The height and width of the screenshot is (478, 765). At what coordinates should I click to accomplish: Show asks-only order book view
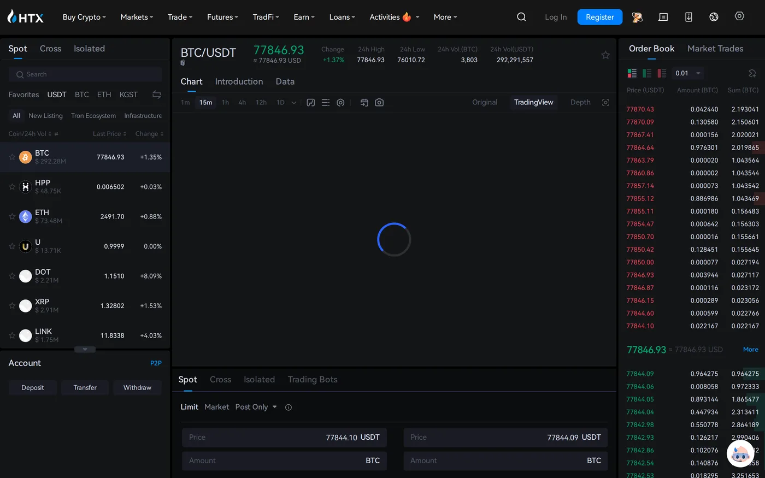click(x=662, y=73)
